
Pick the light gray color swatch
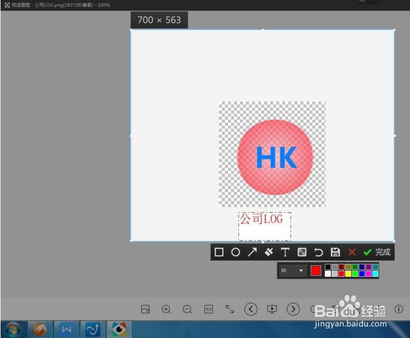(x=335, y=274)
